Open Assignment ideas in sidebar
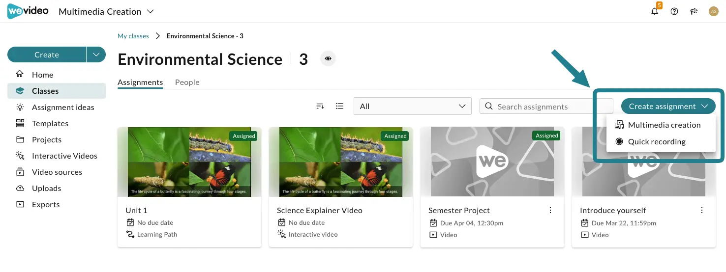Image resolution: width=726 pixels, height=272 pixels. (x=57, y=107)
